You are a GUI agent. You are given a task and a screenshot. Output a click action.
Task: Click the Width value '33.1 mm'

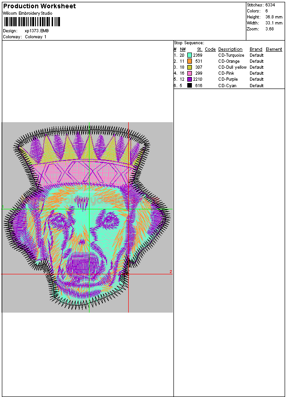tap(274, 23)
